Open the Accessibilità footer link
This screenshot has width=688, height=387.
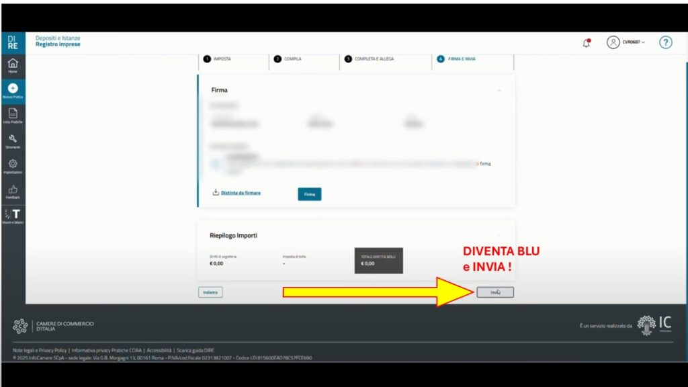tap(159, 351)
